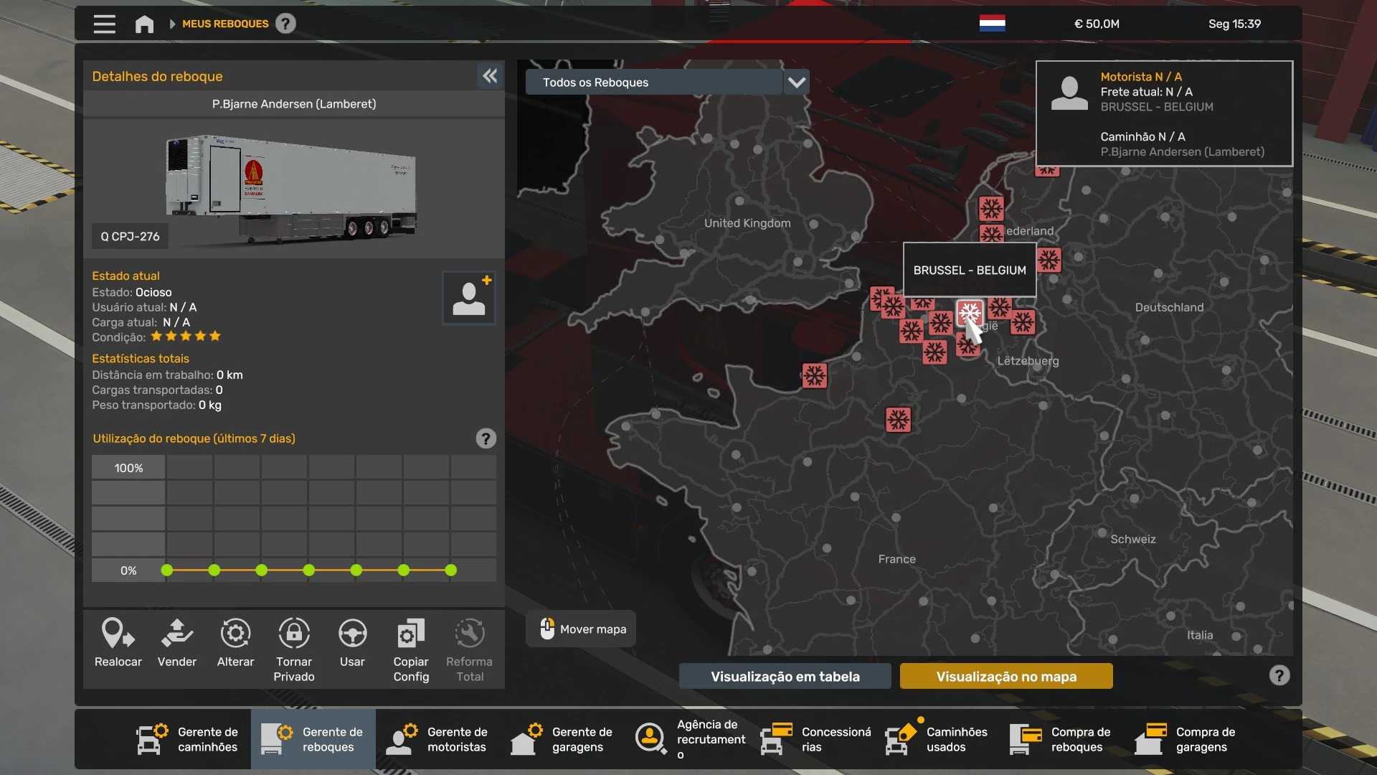Viewport: 1377px width, 775px height.
Task: Switch to Visualização em tabela
Action: pos(785,676)
